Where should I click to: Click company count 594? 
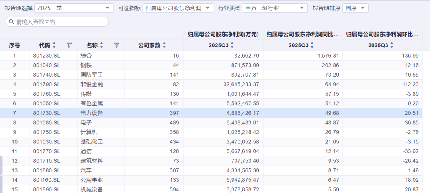tap(174, 189)
